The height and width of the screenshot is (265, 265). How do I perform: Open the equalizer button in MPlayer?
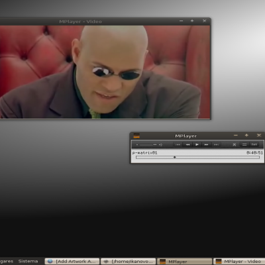click(254, 144)
